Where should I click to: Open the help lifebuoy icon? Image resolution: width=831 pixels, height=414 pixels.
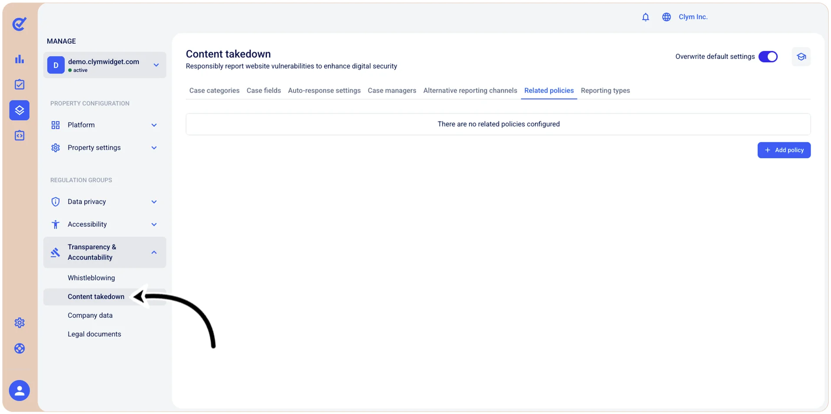pos(20,349)
